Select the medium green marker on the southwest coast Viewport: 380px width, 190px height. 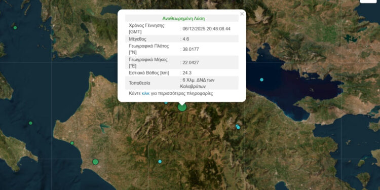pos(95,162)
